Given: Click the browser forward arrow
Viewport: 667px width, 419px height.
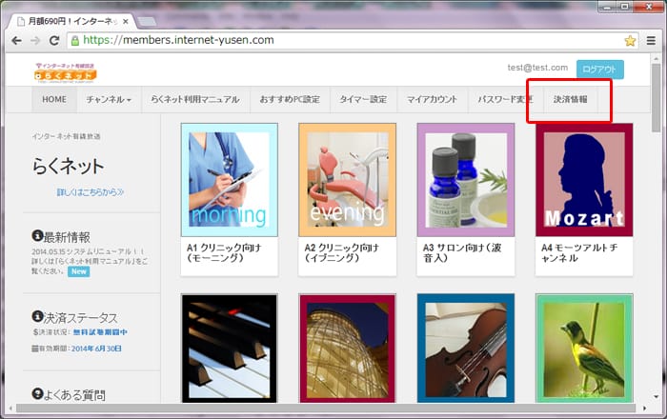Looking at the screenshot, I should pyautogui.click(x=35, y=40).
